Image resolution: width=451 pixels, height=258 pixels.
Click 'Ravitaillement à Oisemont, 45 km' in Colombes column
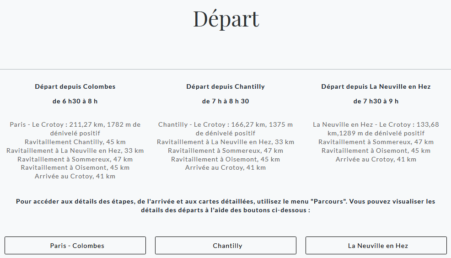(75, 167)
